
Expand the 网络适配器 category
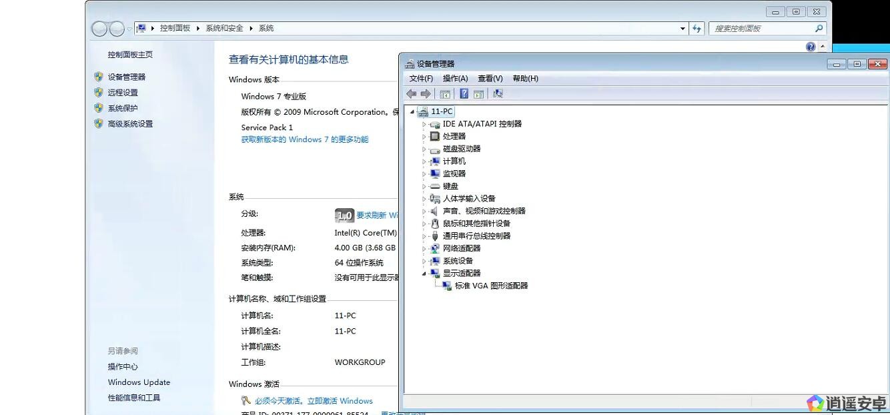point(424,248)
